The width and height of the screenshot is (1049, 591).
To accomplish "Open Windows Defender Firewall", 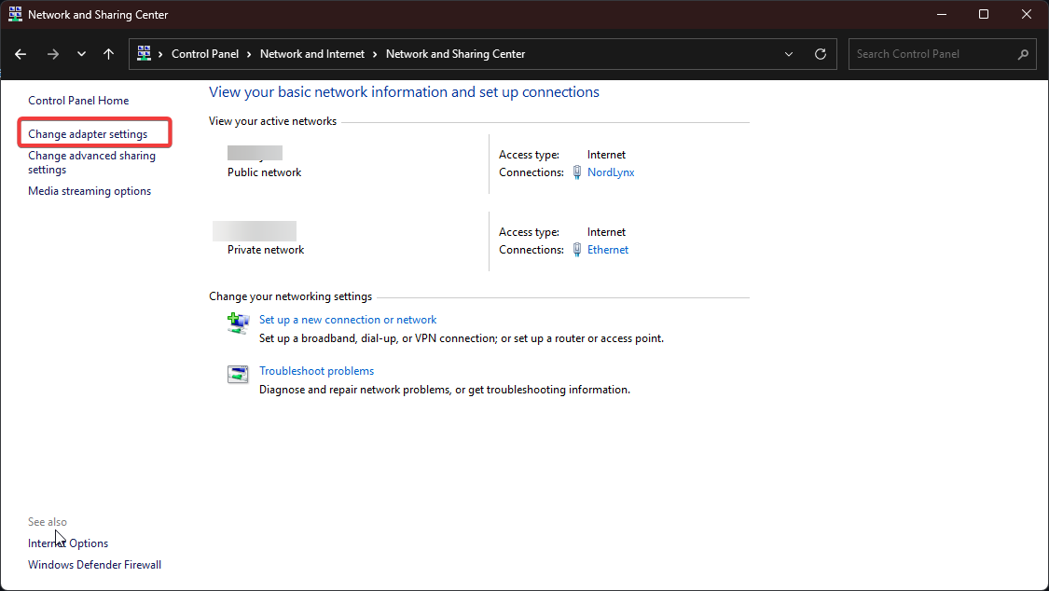I will click(94, 564).
